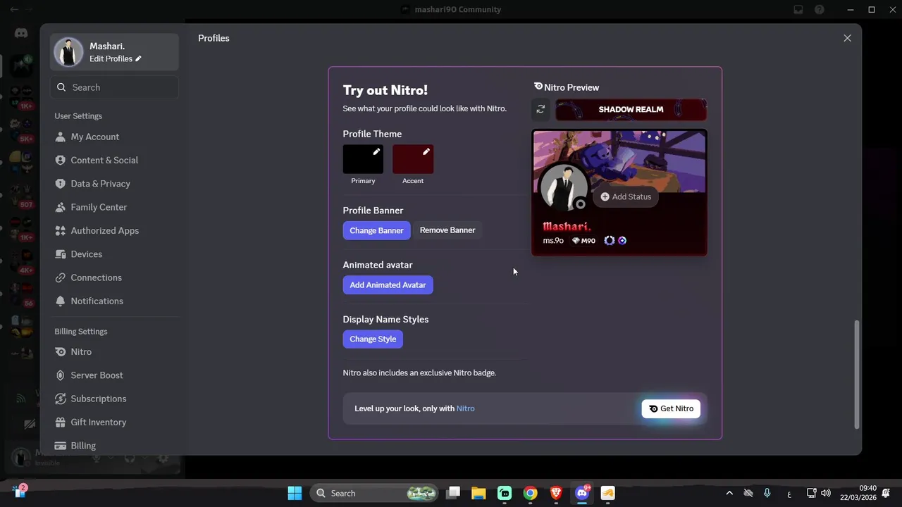Click into the settings Search field
The width and height of the screenshot is (902, 507).
(114, 87)
